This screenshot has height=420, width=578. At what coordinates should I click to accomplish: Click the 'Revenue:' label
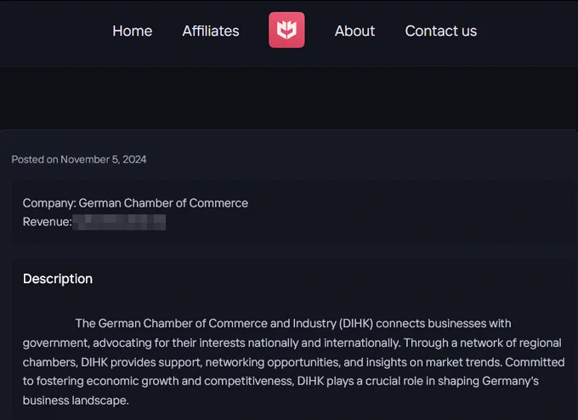pos(48,222)
